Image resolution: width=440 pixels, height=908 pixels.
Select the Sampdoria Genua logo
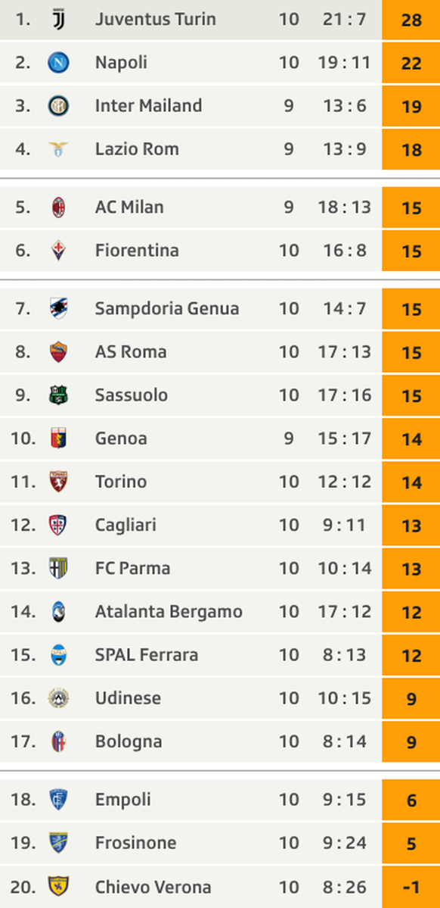pyautogui.click(x=58, y=308)
